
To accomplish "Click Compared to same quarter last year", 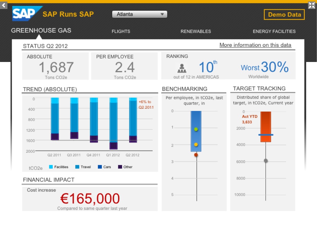I will (x=92, y=208).
